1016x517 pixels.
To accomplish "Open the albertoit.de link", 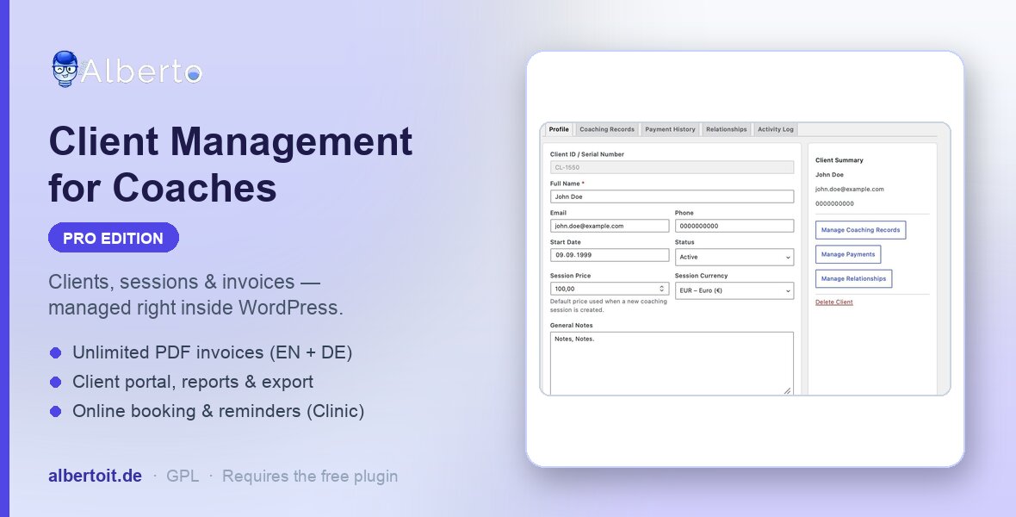I will click(96, 477).
